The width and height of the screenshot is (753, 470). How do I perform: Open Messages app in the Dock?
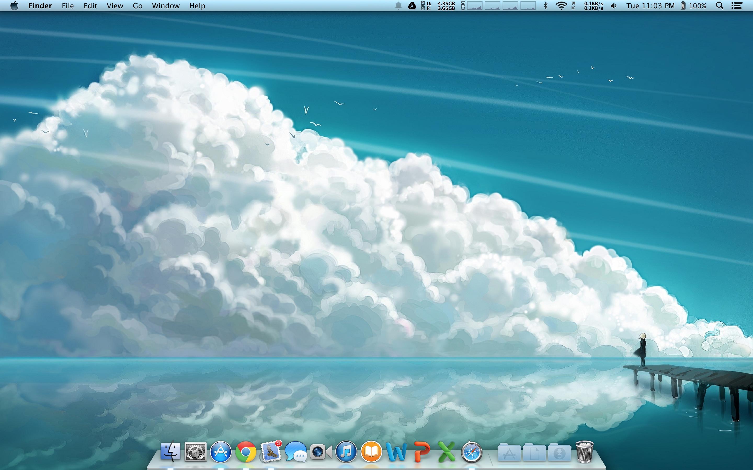(x=296, y=452)
